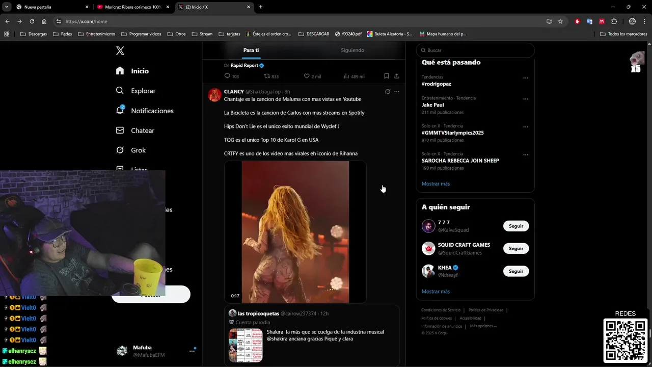Play the Shakira video thumbnail
652x367 pixels.
tap(295, 232)
